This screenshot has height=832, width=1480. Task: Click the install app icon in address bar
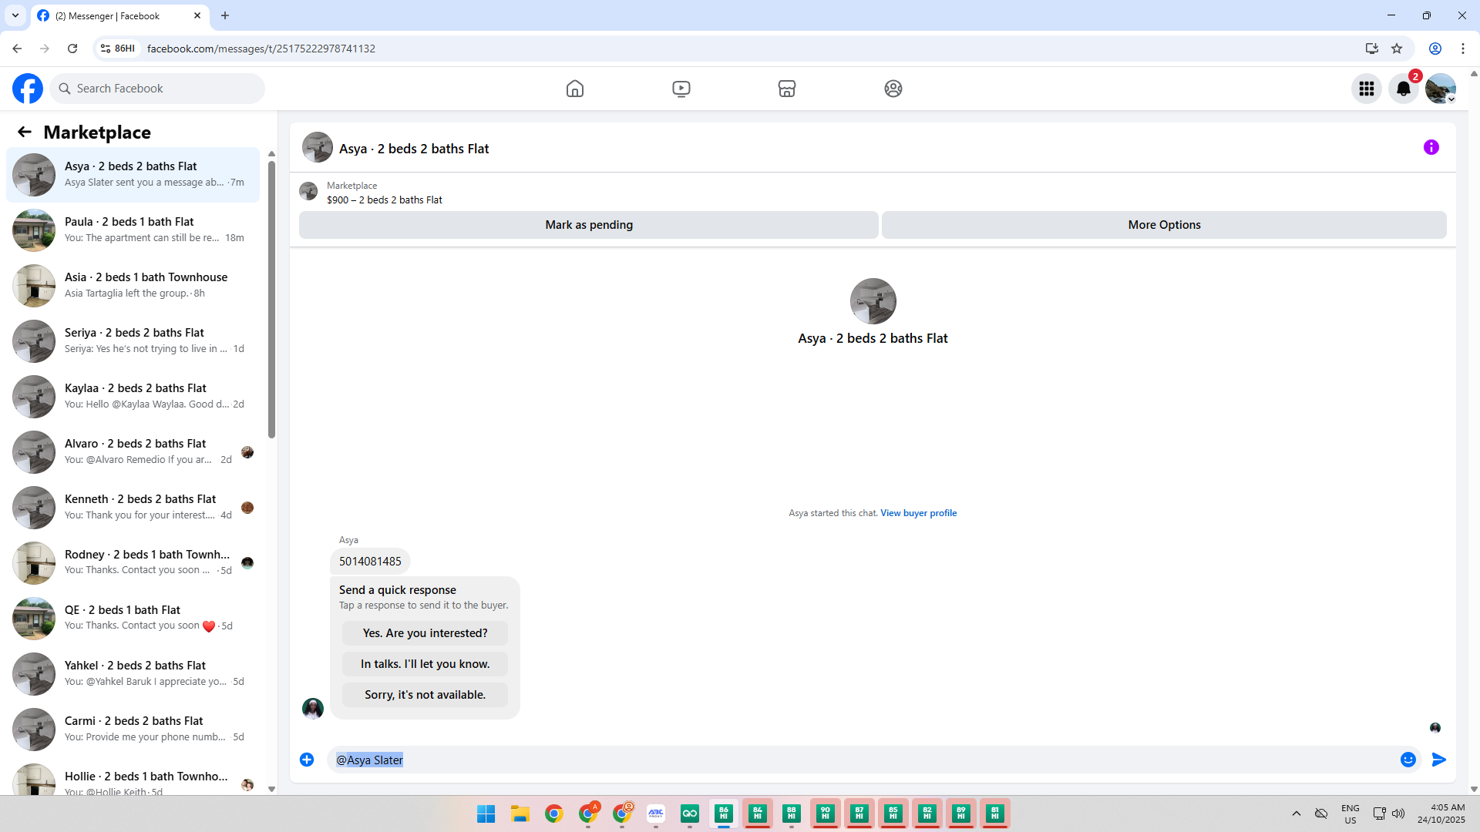coord(1372,49)
